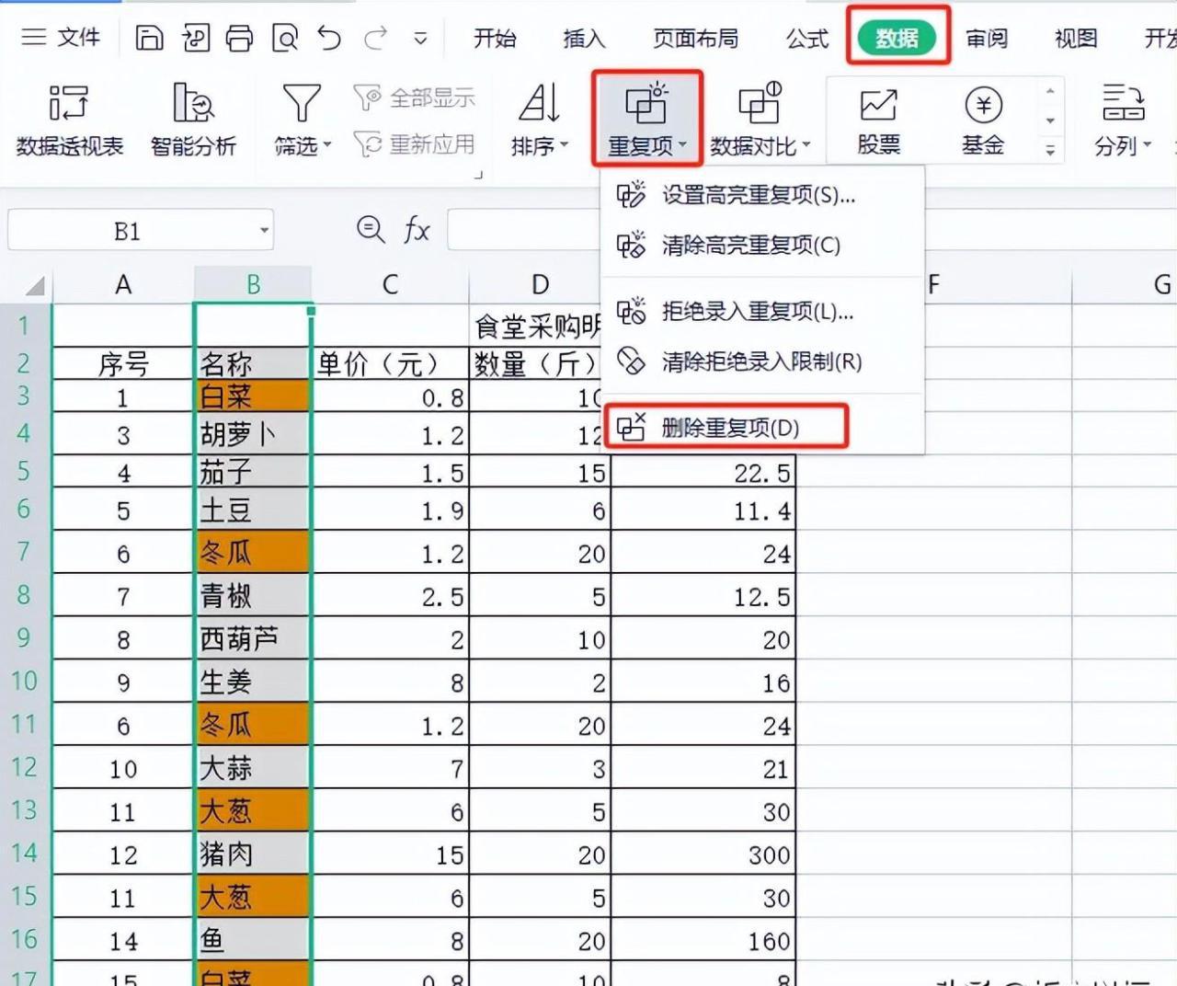Viewport: 1177px width, 986px height.
Task: Click cell containing 西葫芦
Action: (253, 638)
